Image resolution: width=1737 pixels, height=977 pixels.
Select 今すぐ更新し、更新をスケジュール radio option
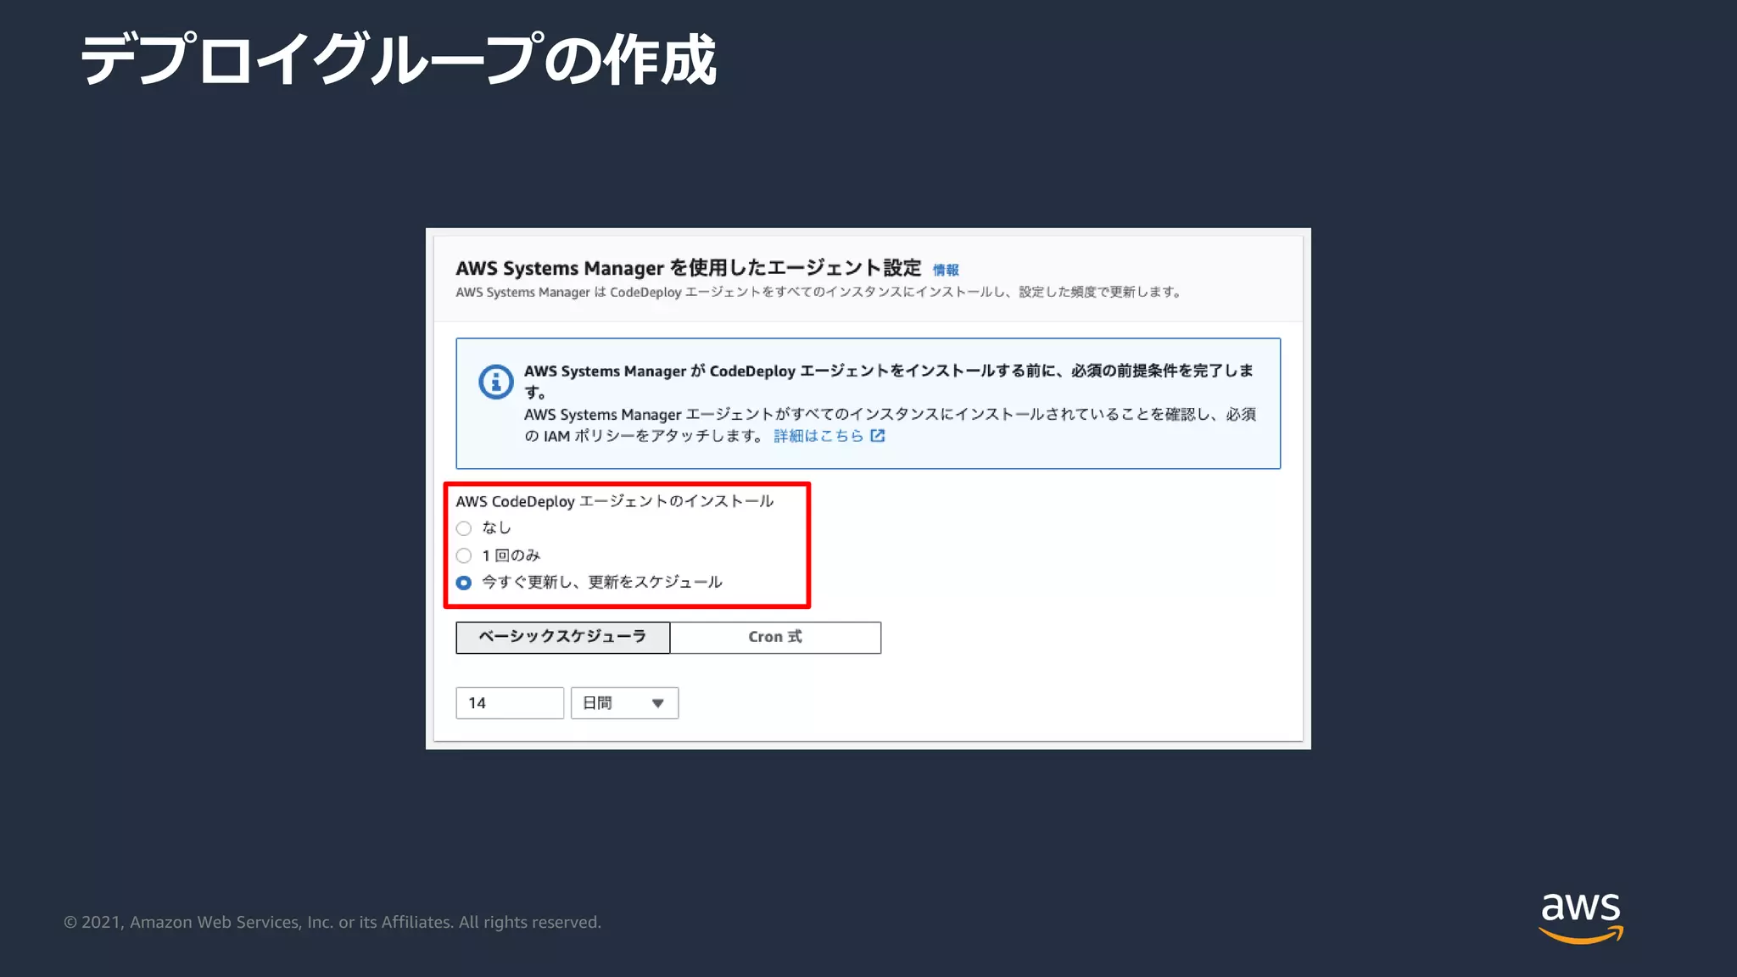click(x=464, y=583)
